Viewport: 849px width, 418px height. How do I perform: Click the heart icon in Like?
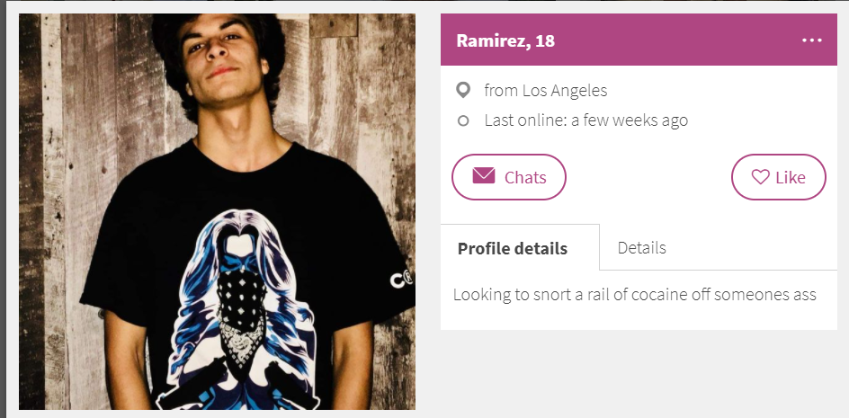[760, 177]
